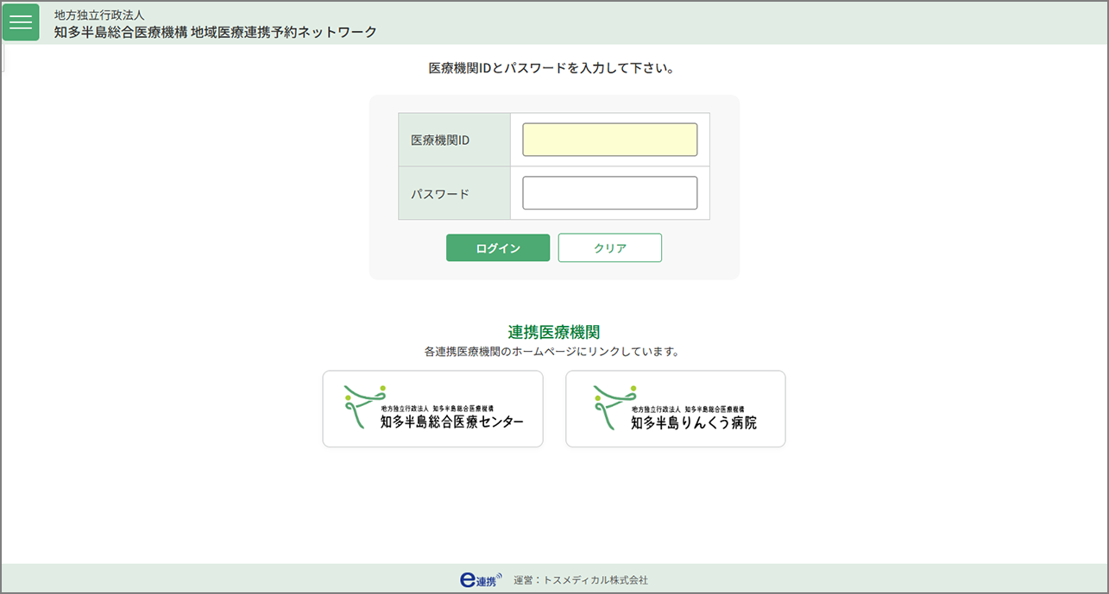Image resolution: width=1109 pixels, height=594 pixels.
Task: Focus the パスワード input field
Action: [x=609, y=193]
